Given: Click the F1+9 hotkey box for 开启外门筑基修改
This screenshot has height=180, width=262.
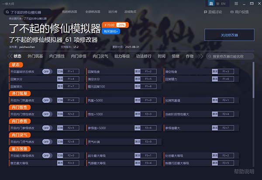Looking at the screenshot, I should (x=71, y=100).
